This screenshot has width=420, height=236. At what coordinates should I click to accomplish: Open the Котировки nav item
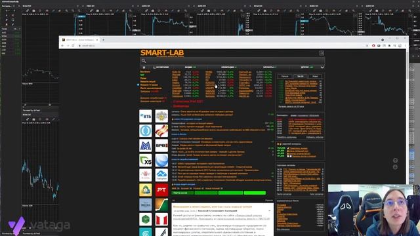click(161, 68)
